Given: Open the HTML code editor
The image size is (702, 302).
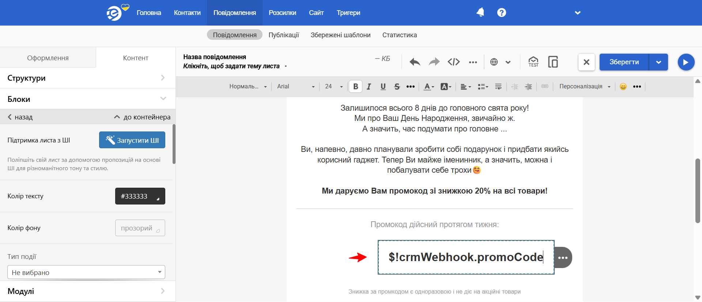Looking at the screenshot, I should click(x=454, y=62).
